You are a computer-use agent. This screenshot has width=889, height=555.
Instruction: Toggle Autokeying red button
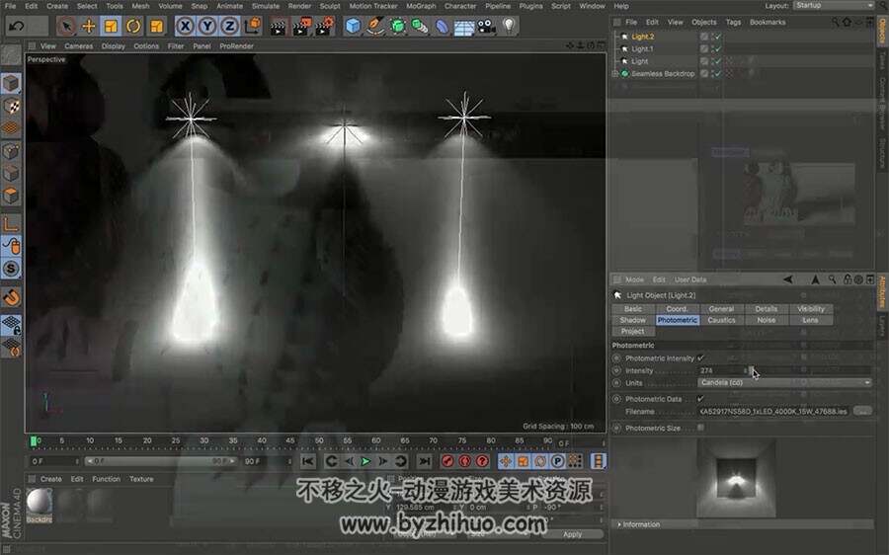[x=465, y=461]
